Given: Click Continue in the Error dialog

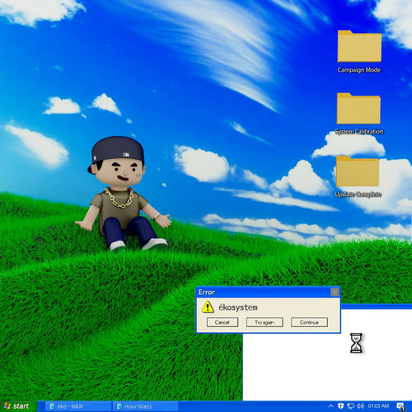Looking at the screenshot, I should (309, 322).
